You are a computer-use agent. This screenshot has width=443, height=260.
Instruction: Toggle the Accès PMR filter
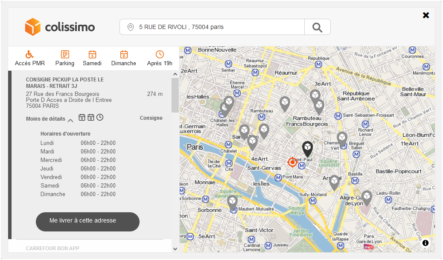(30, 58)
